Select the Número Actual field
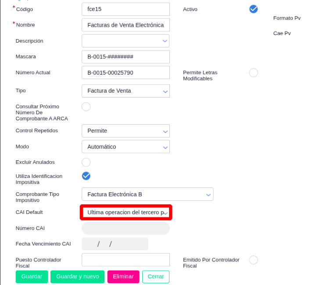 coord(126,73)
